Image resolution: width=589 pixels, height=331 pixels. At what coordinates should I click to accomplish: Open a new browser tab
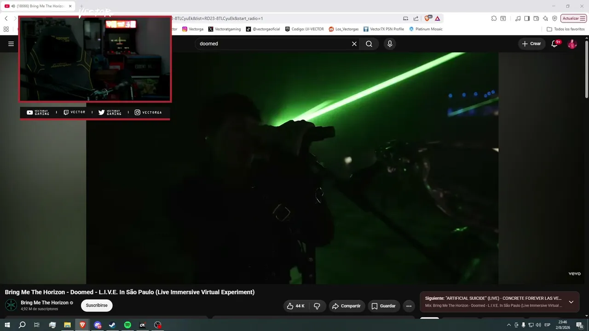[81, 6]
